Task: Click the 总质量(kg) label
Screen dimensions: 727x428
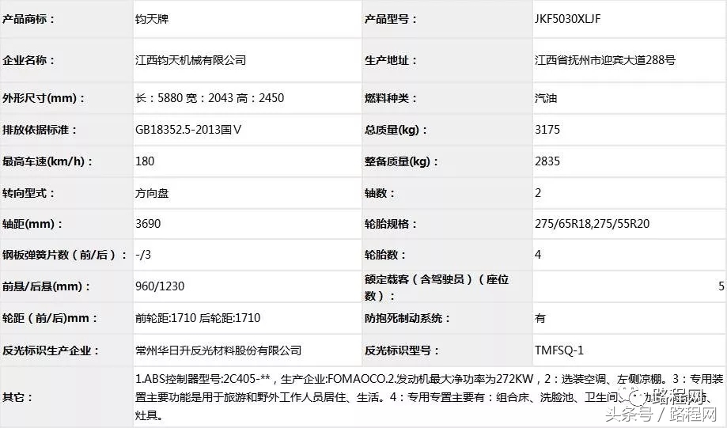Action: (x=396, y=130)
